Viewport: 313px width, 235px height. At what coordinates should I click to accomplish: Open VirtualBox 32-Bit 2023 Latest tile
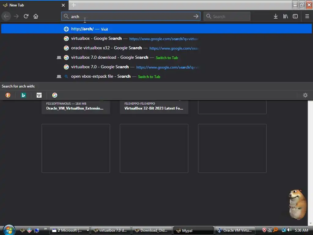[154, 107]
